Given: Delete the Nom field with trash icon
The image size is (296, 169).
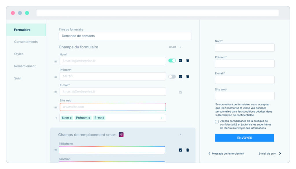Looking at the screenshot, I should pyautogui.click(x=188, y=61).
